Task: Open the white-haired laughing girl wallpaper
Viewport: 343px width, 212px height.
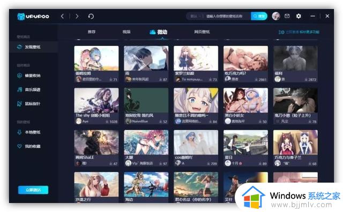Action: [x=196, y=100]
